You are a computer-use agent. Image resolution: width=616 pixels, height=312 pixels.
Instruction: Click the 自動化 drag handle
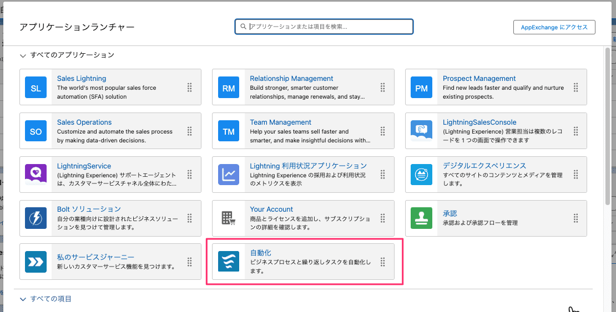click(x=383, y=262)
